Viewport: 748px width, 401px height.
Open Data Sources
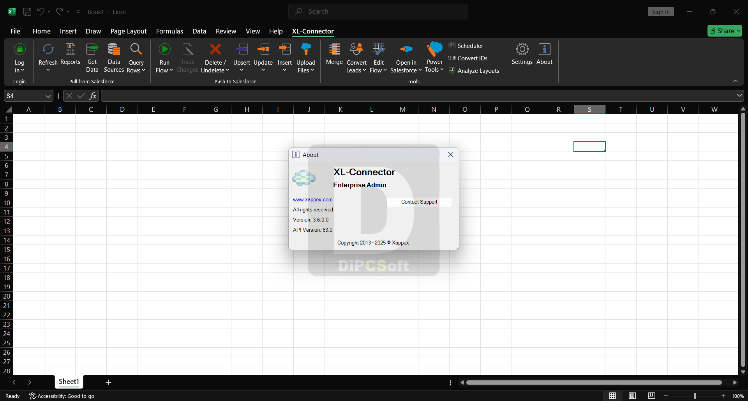tap(114, 58)
